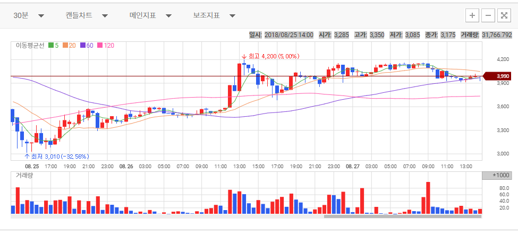Select the 08.27 date on time axis
This screenshot has height=235, width=518.
click(x=353, y=166)
